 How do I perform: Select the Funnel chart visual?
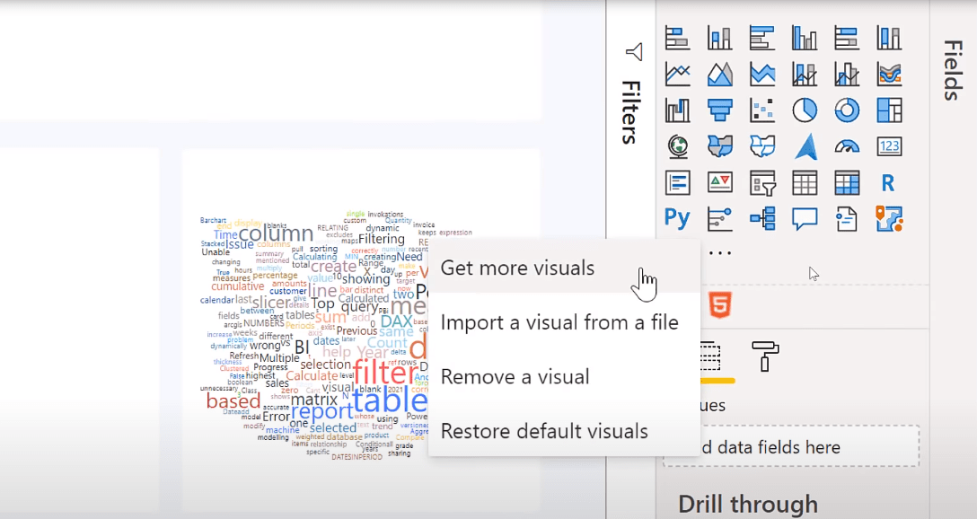click(x=719, y=110)
